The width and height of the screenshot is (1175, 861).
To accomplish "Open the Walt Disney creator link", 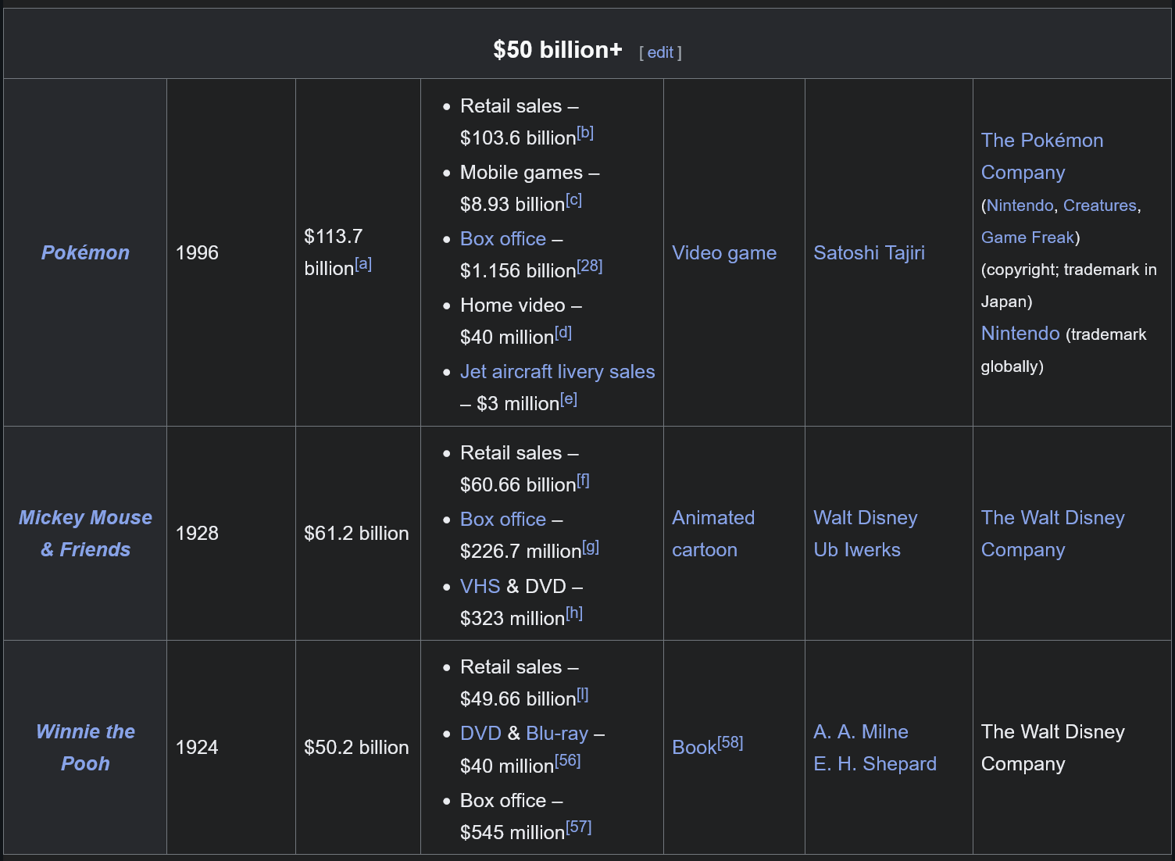I will 866,517.
